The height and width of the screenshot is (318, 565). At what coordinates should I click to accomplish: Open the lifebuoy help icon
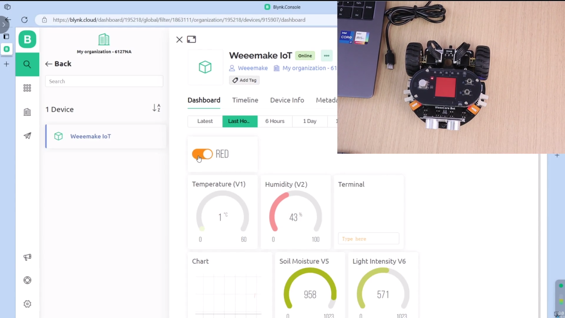coord(27,280)
